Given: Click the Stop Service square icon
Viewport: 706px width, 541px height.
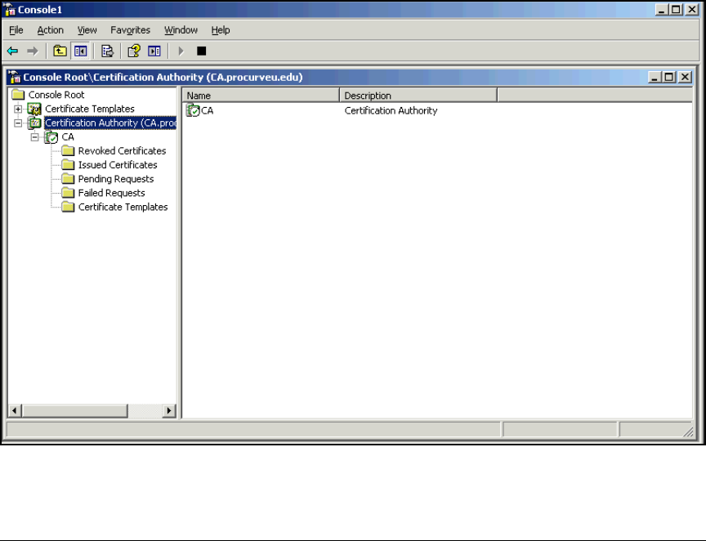Looking at the screenshot, I should [201, 51].
